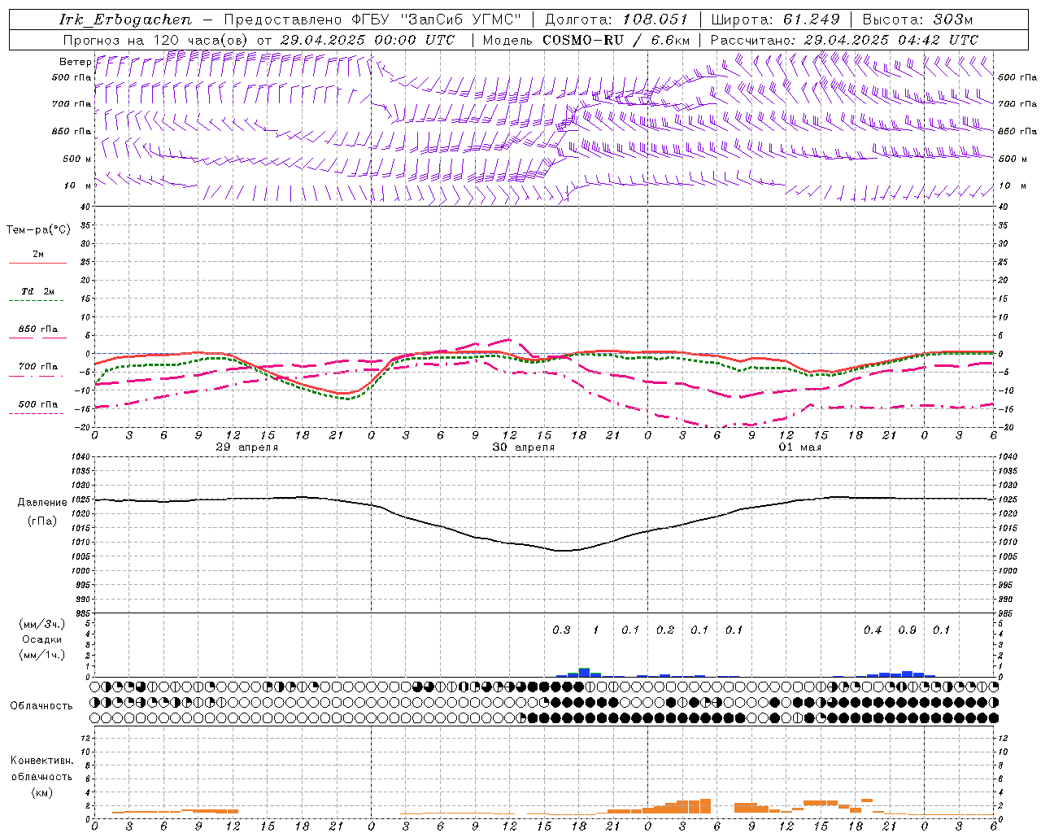Click the "10 м" wind level label on left

78,185
